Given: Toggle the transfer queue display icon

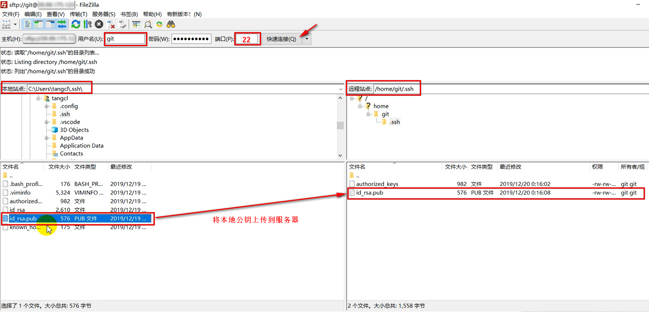Looking at the screenshot, I should pos(62,24).
